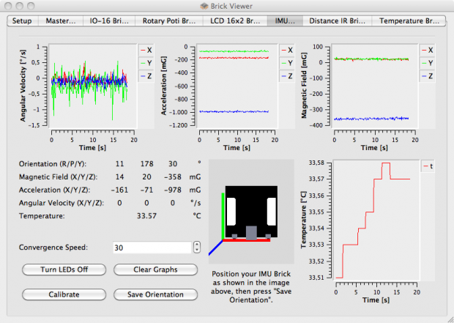454x323 pixels.
Task: Switch to the Distance IR Bricklet tab
Action: pos(338,21)
